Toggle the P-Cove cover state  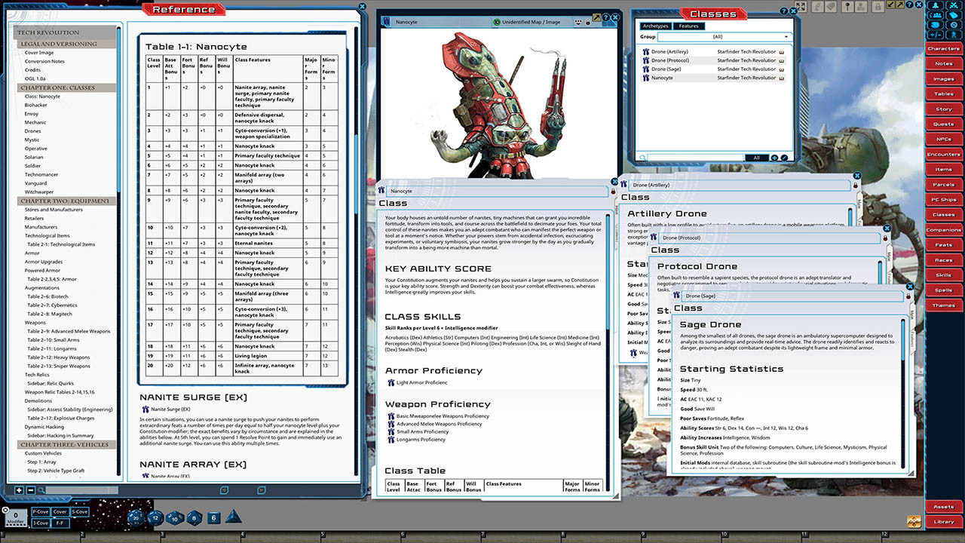[40, 511]
